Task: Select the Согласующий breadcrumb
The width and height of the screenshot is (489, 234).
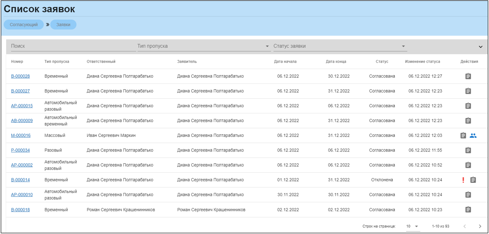Action: point(24,25)
